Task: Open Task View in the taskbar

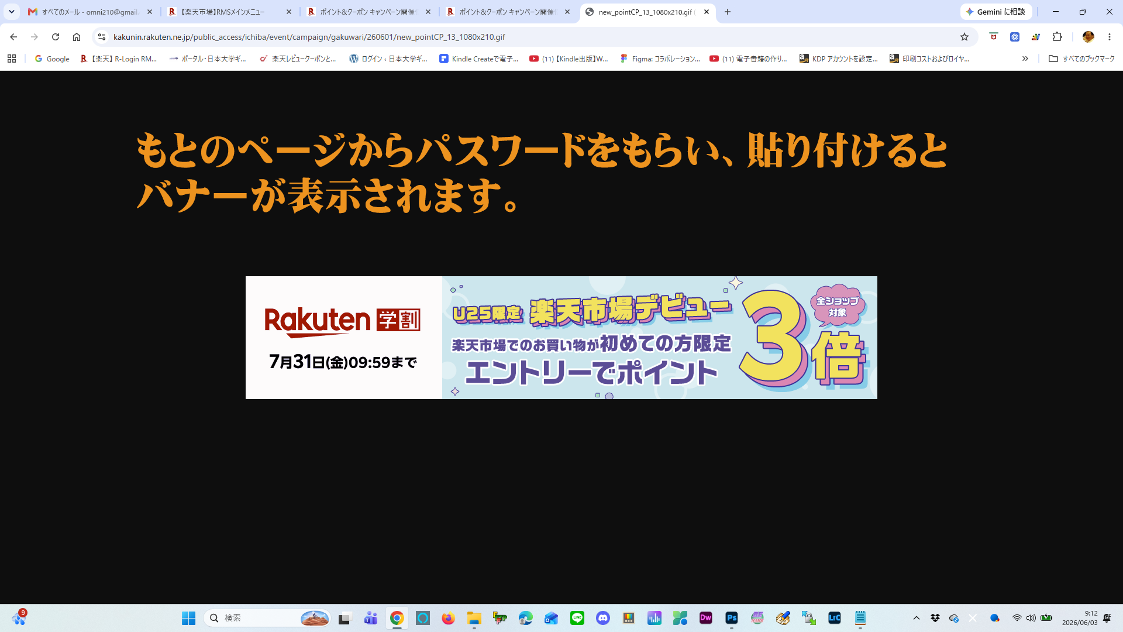Action: point(345,618)
